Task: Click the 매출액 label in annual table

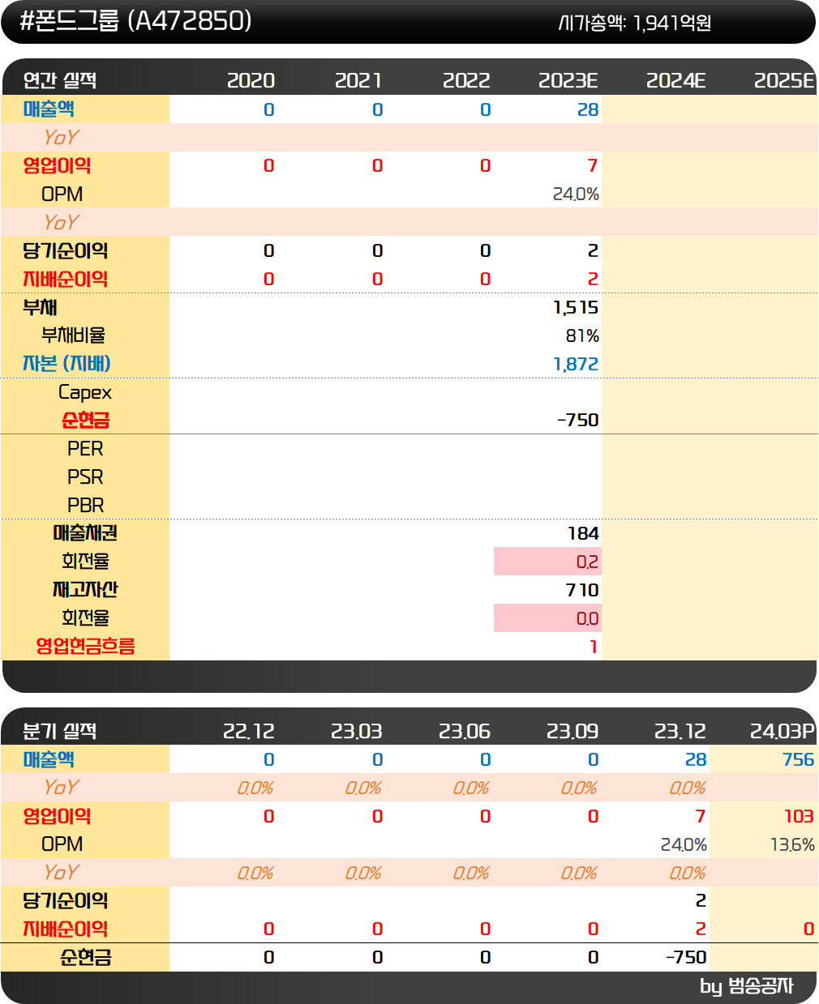Action: click(49, 109)
